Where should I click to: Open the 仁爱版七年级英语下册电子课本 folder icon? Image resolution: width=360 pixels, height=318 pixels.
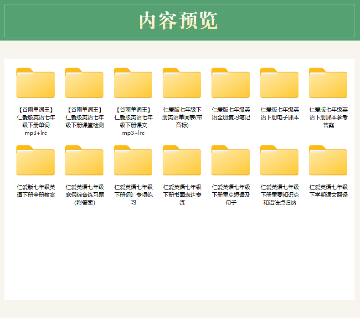tap(279, 83)
